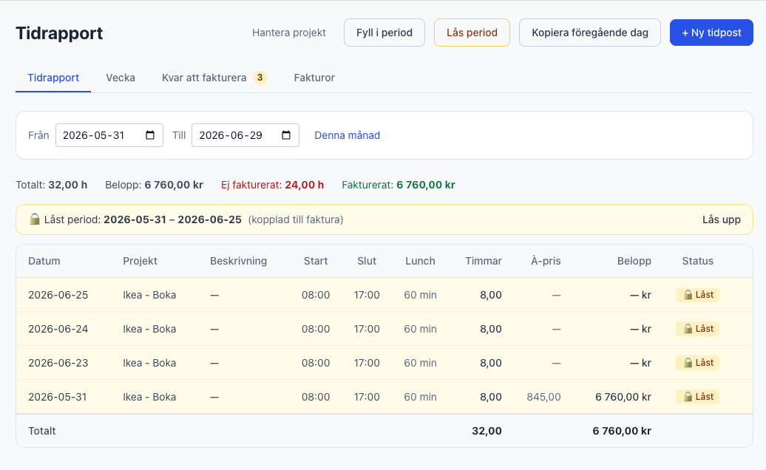766x470 pixels.
Task: Click the Belopp column header
Action: (x=634, y=261)
